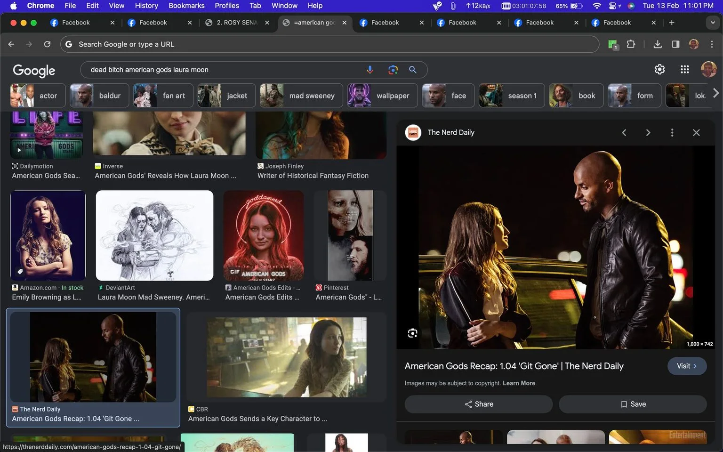Open the Bookmarks menu
The height and width of the screenshot is (452, 723).
(x=186, y=6)
